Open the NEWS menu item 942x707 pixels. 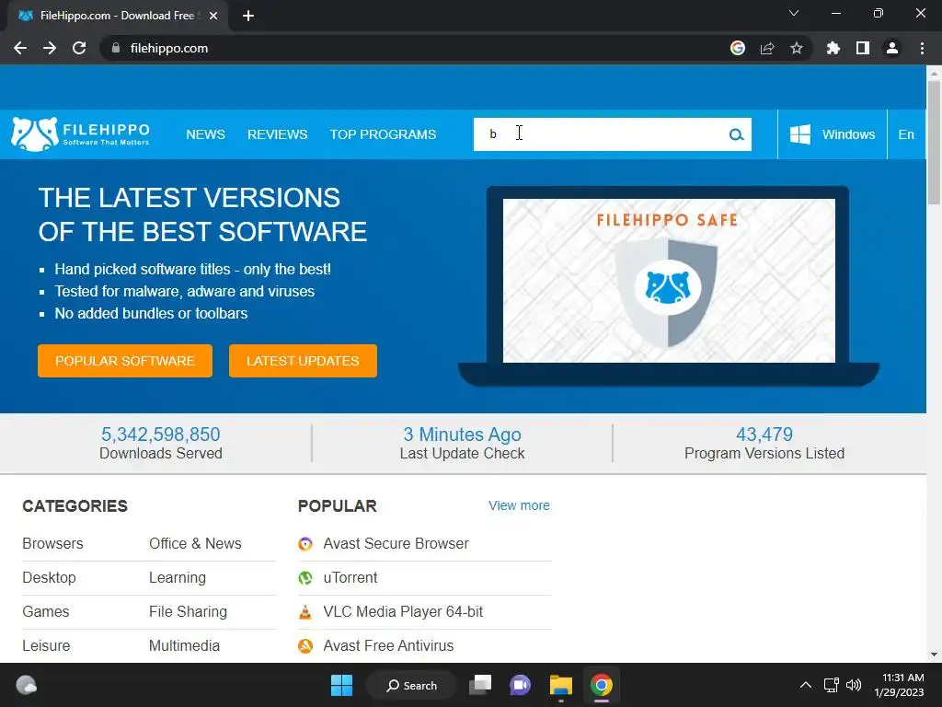tap(205, 134)
